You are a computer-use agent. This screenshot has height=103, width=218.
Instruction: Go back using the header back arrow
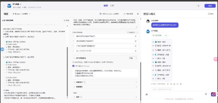coord(4,6)
